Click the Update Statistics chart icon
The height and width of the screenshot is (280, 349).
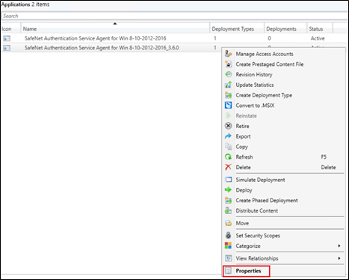tap(228, 85)
